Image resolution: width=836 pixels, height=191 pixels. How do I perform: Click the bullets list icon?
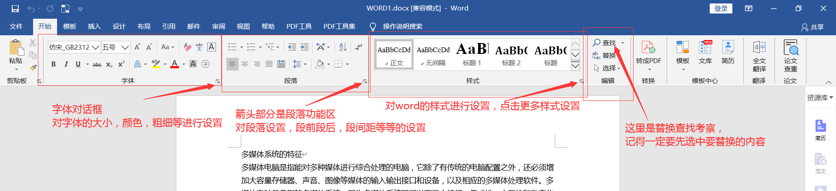coord(233,47)
